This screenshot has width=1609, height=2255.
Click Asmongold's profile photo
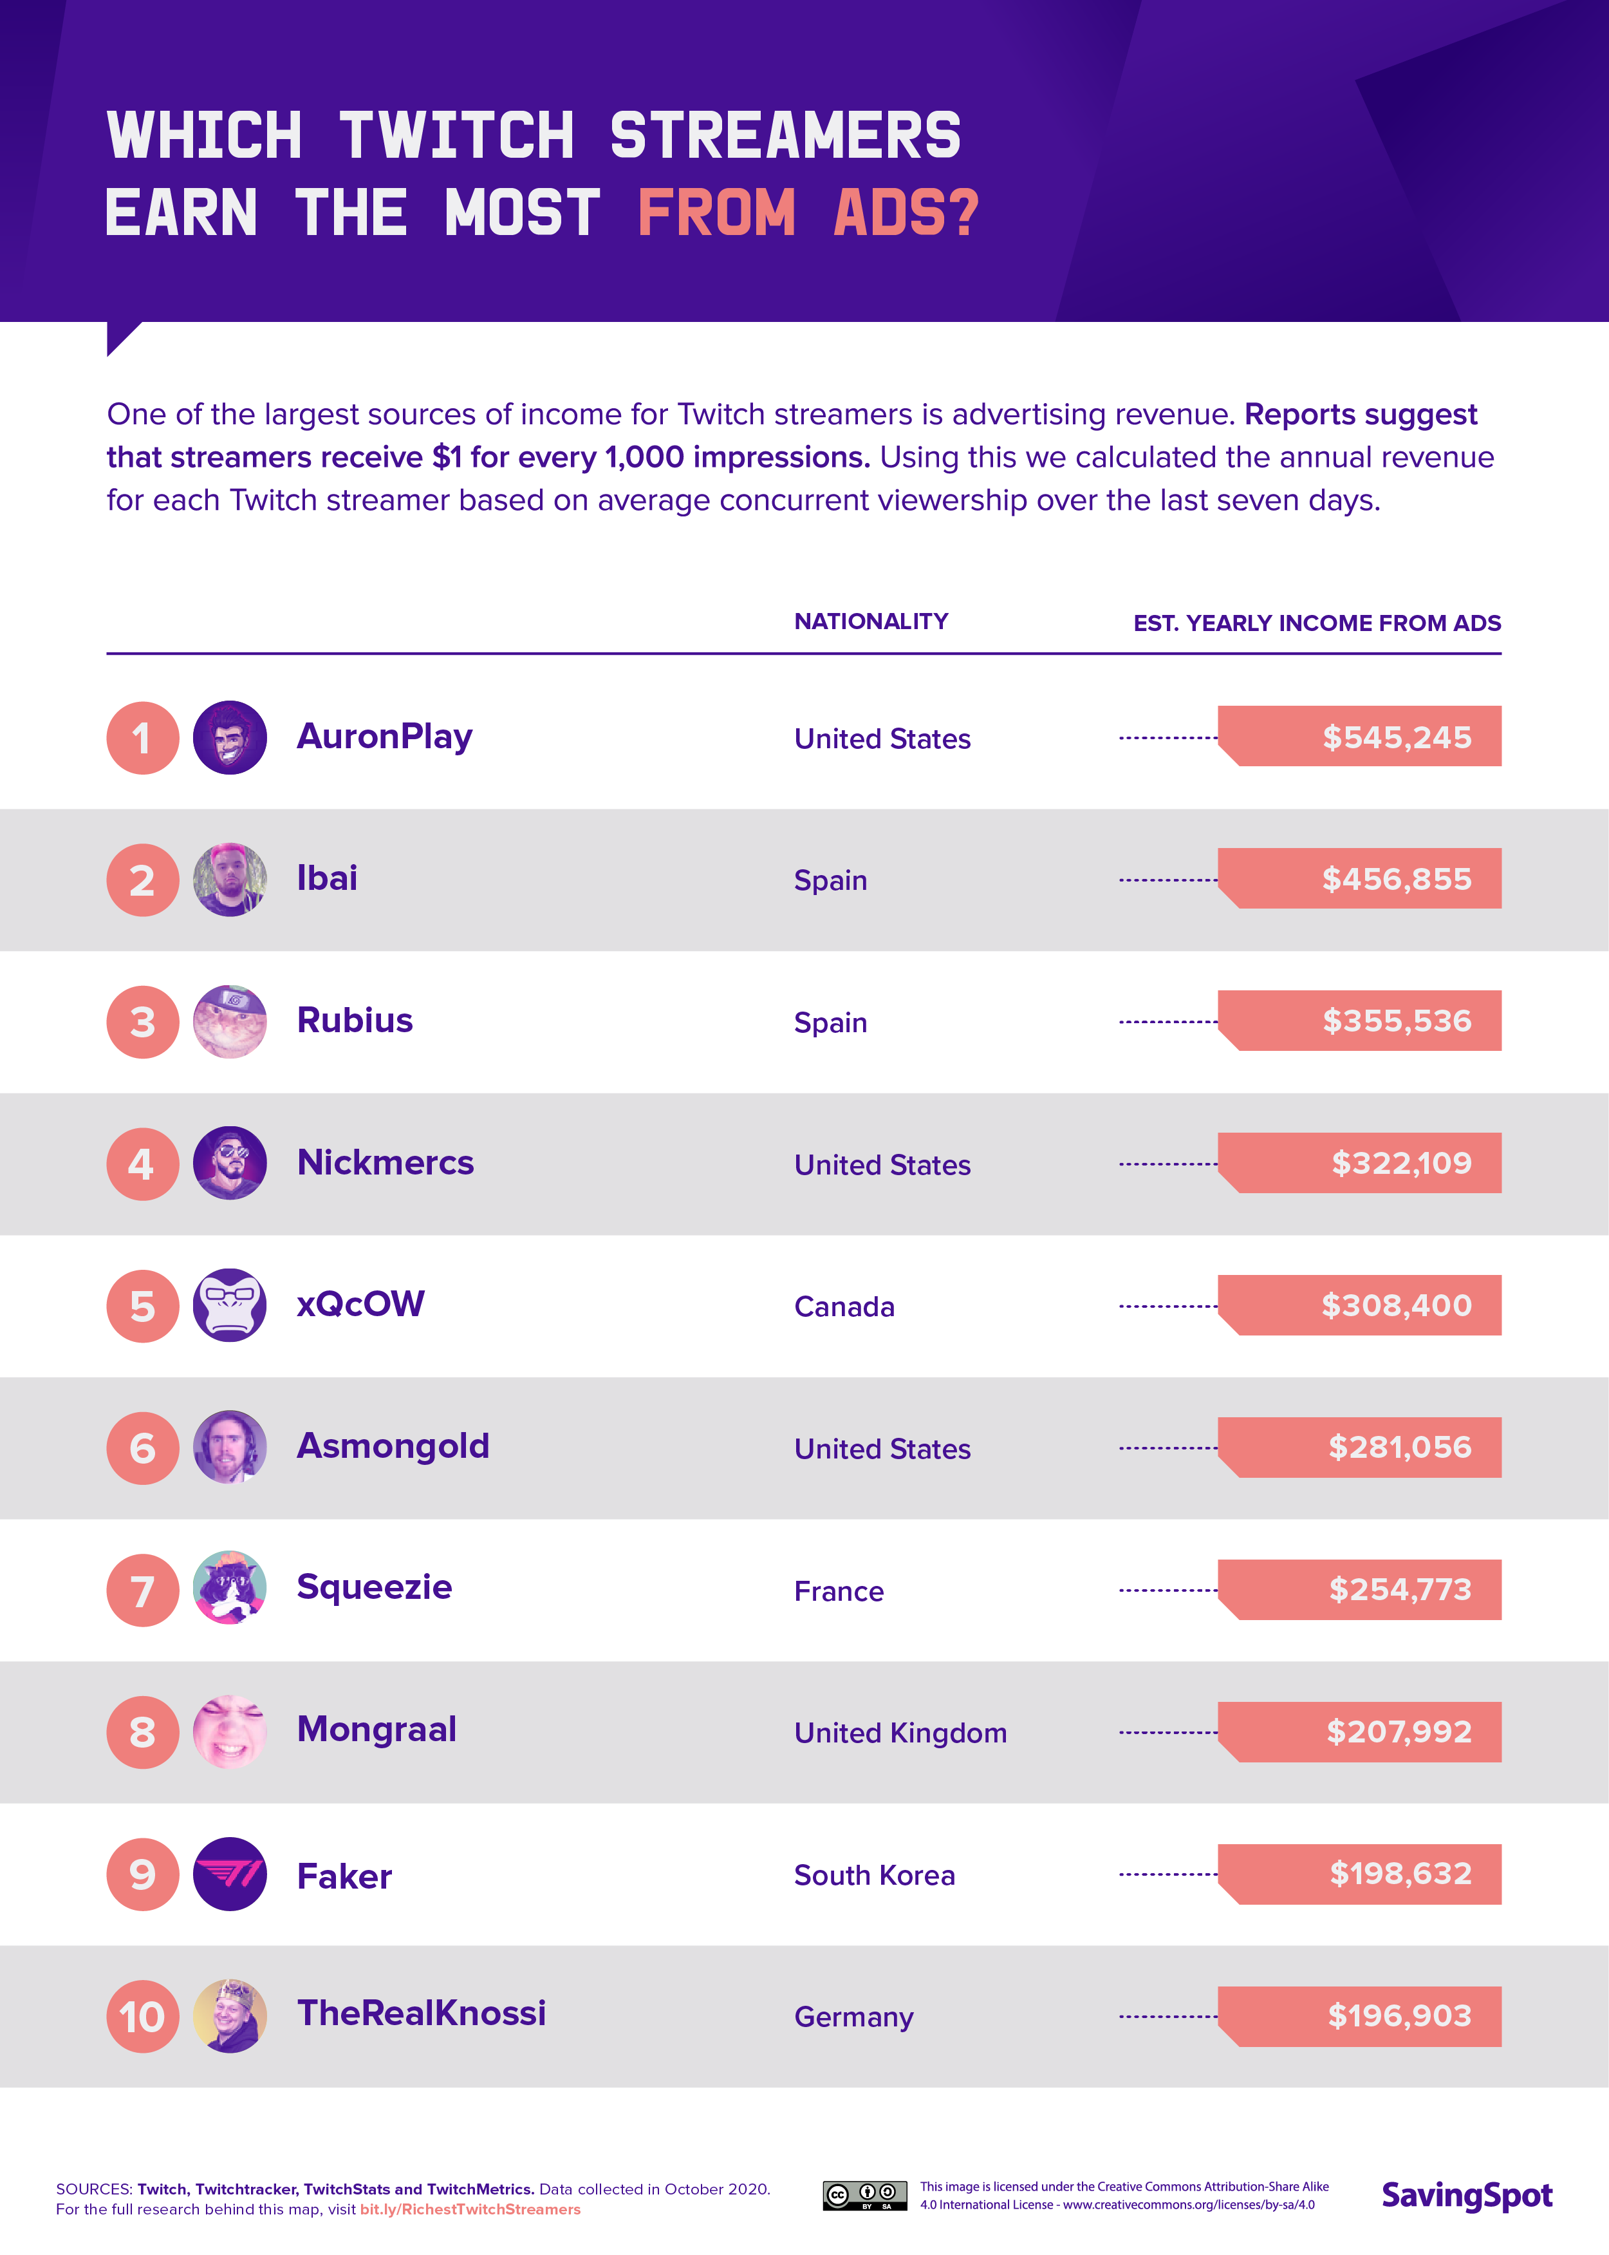pos(230,1447)
